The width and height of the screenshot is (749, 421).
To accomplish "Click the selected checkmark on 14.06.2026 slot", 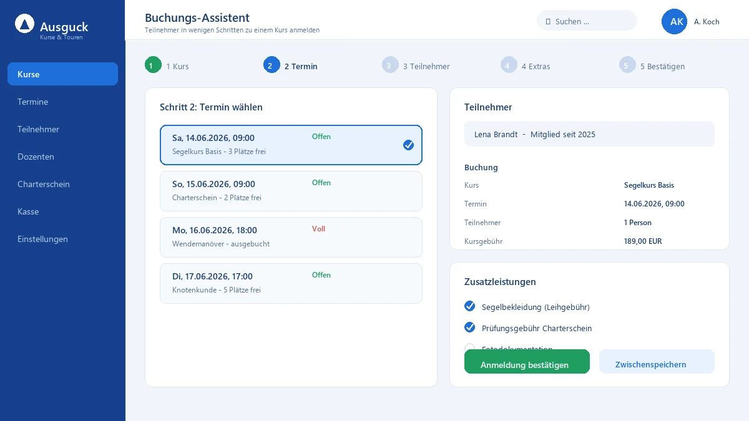I will 408,145.
